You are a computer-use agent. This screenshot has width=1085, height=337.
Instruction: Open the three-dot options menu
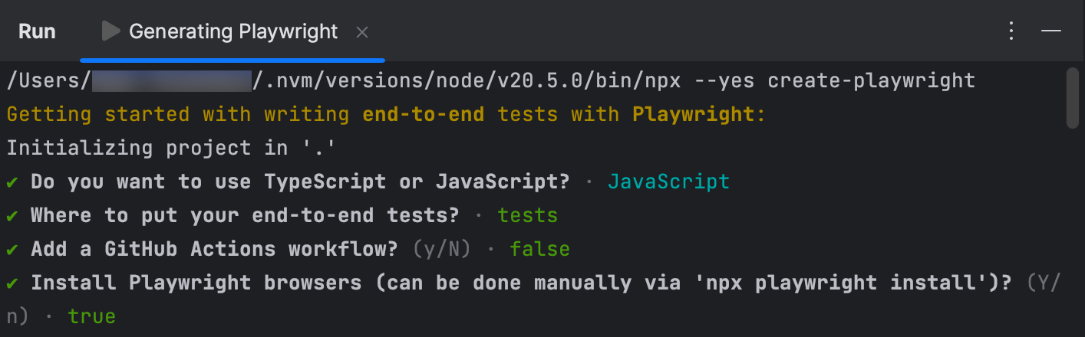tap(1011, 31)
